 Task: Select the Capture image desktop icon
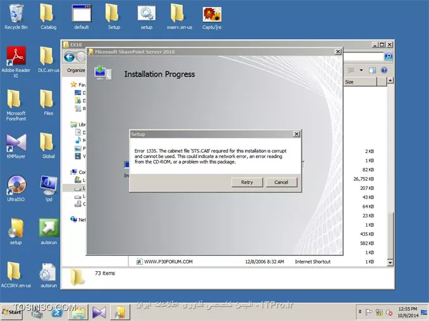pyautogui.click(x=212, y=17)
